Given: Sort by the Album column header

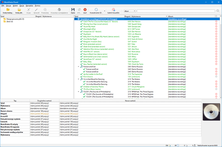Looking at the screenshot, I should pos(191,16).
